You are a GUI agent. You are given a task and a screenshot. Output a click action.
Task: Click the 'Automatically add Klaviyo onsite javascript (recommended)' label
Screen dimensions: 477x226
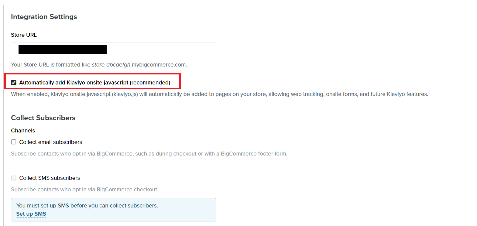94,83
